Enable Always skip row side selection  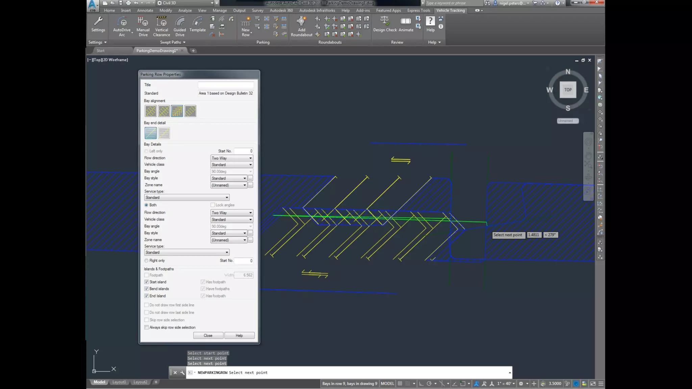pyautogui.click(x=146, y=327)
